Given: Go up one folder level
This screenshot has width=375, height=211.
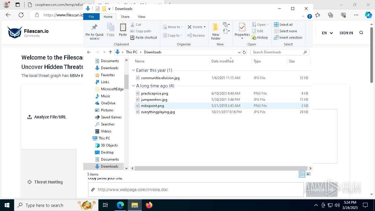Looking at the screenshot, I should point(110,52).
